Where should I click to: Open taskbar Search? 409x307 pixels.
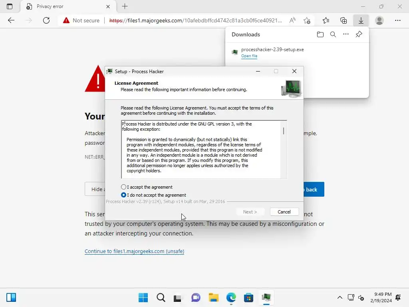click(x=161, y=297)
